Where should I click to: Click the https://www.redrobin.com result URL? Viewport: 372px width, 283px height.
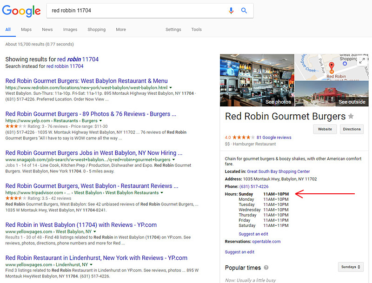pyautogui.click(x=86, y=87)
